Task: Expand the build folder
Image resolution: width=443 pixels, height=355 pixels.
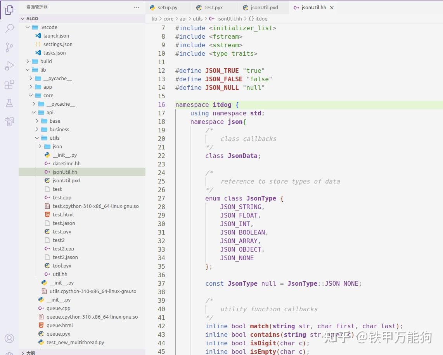Action: (x=28, y=61)
